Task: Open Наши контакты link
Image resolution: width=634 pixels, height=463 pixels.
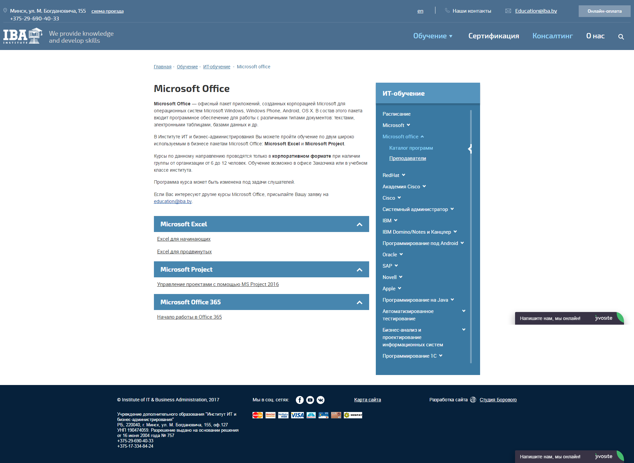Action: tap(472, 11)
